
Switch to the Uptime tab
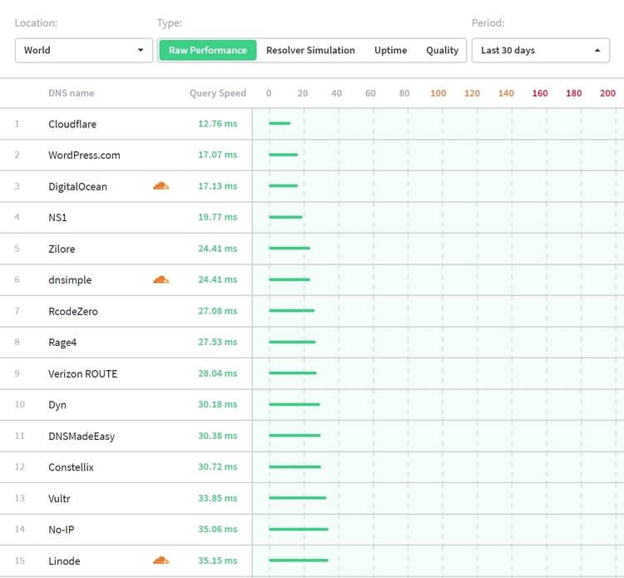pos(390,50)
